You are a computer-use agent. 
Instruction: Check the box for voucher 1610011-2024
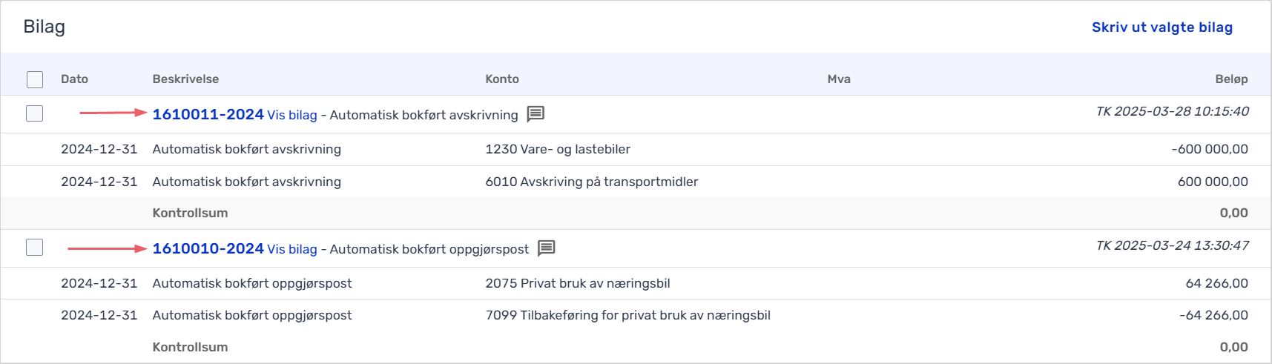click(35, 113)
